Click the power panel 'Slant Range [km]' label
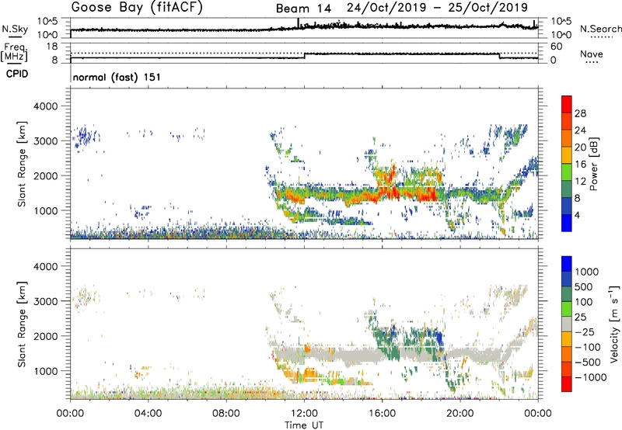 22,164
